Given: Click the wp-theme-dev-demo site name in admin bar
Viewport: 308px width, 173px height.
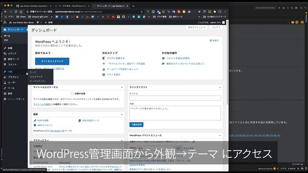Looking at the screenshot, I should [21, 23].
